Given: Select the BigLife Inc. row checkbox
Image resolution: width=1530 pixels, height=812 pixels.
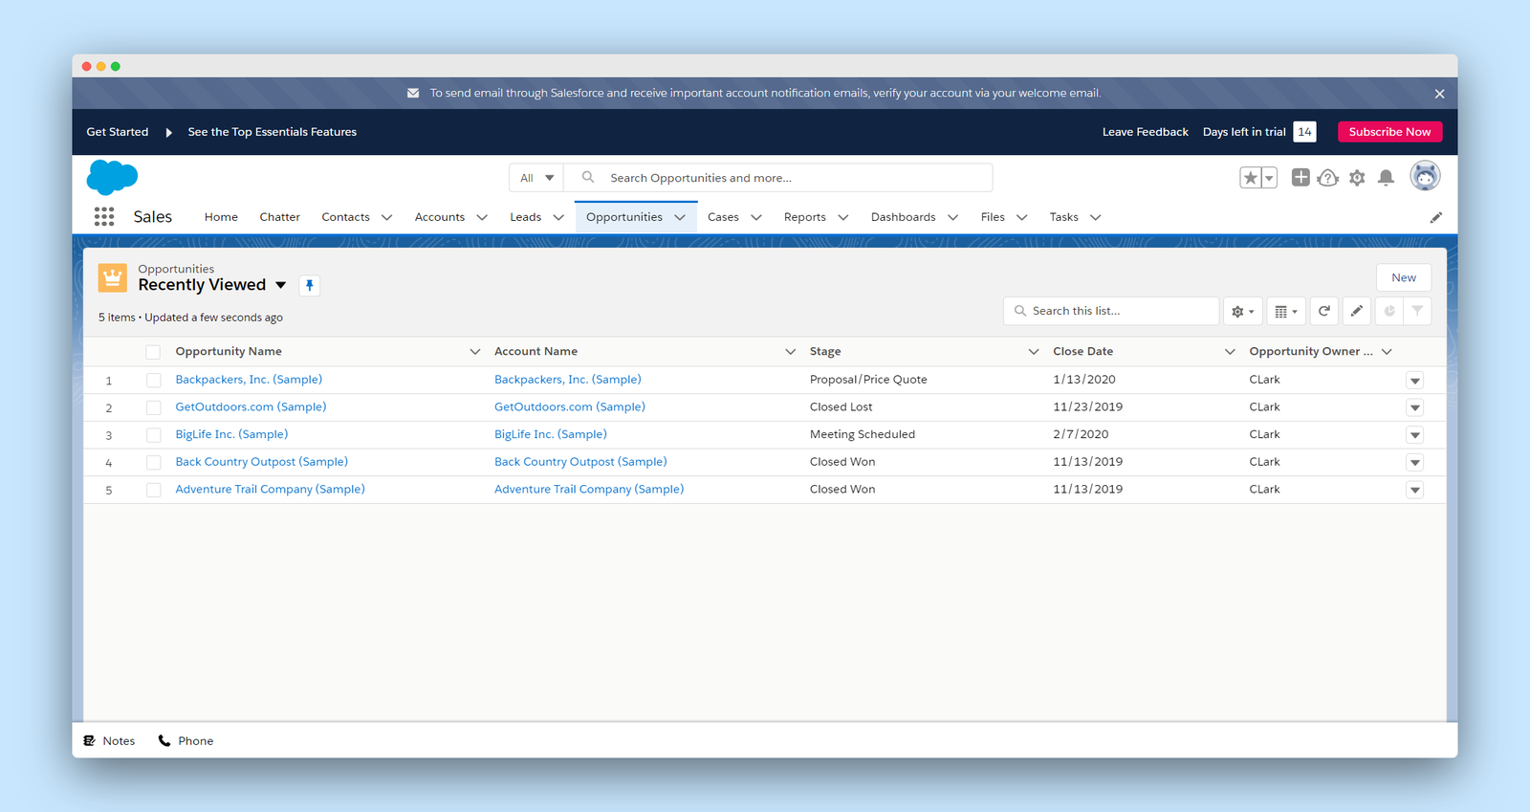Looking at the screenshot, I should 153,435.
